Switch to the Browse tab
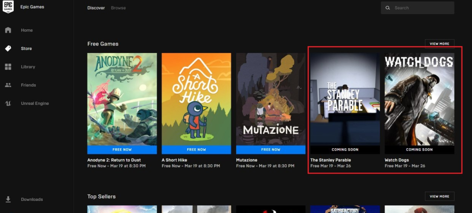 [x=118, y=8]
